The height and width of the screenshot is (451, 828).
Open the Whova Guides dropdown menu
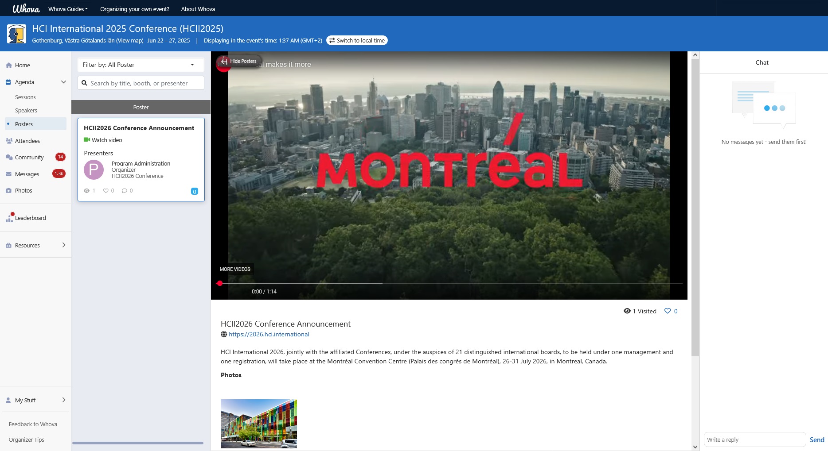[68, 9]
